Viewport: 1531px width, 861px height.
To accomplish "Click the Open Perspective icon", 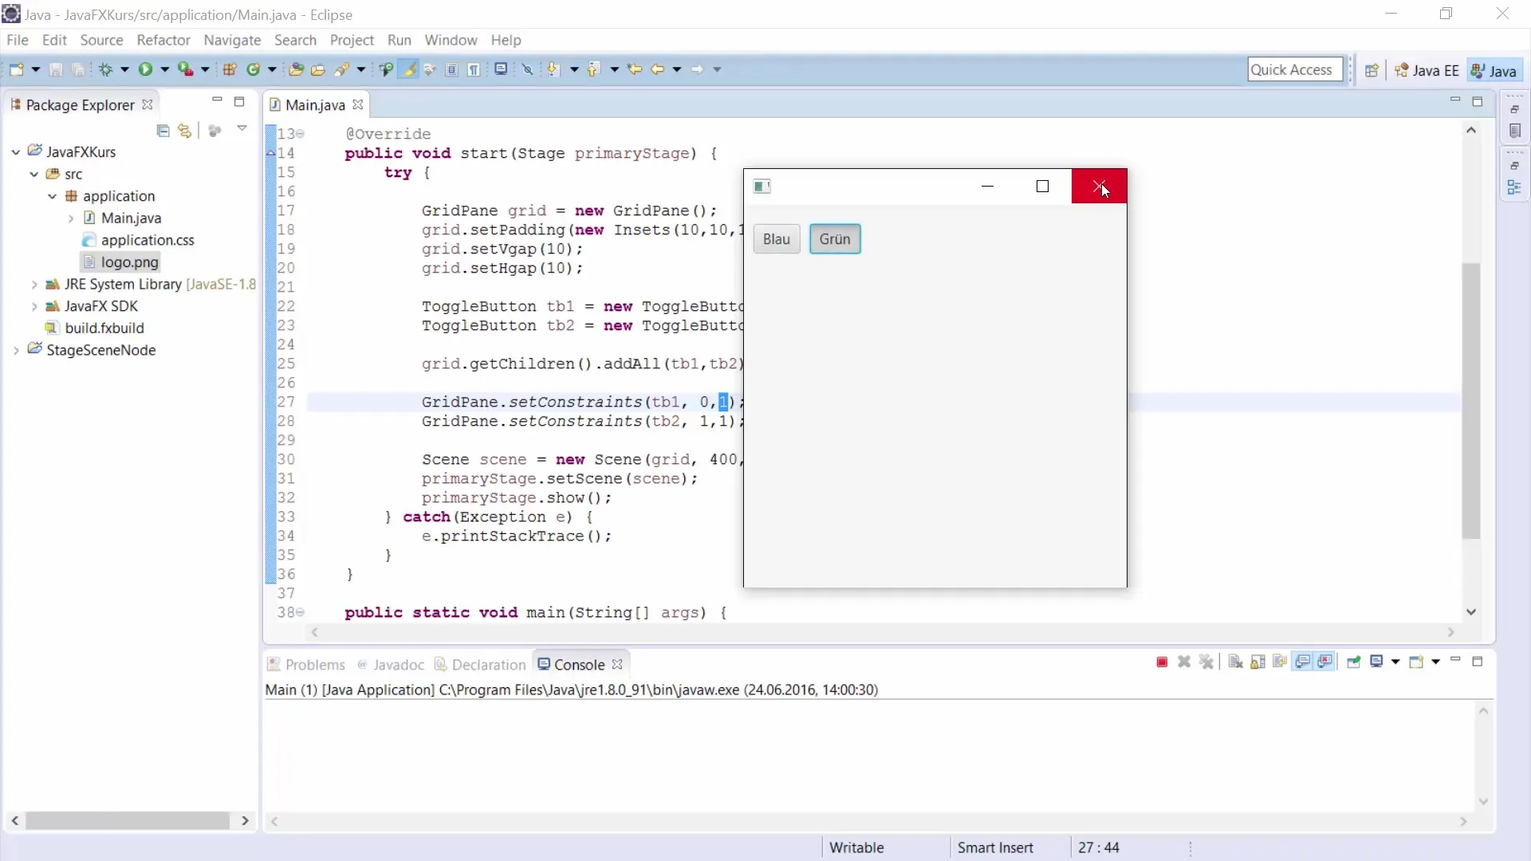I will 1372,70.
